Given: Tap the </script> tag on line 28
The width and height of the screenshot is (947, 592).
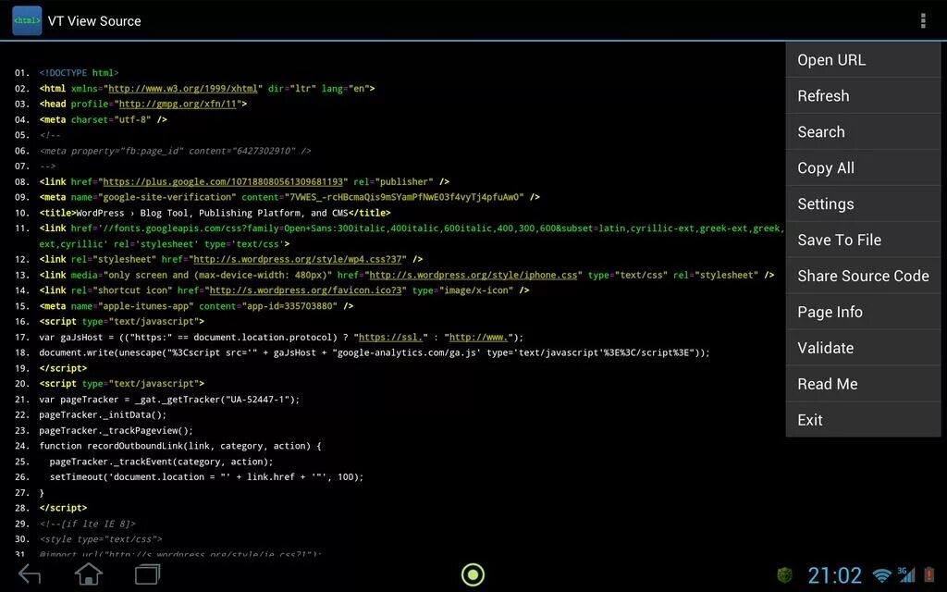Looking at the screenshot, I should coord(63,508).
